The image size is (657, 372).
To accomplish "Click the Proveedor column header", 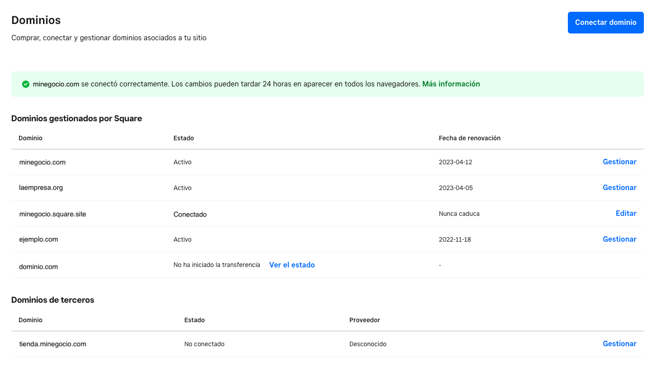I will tap(365, 320).
